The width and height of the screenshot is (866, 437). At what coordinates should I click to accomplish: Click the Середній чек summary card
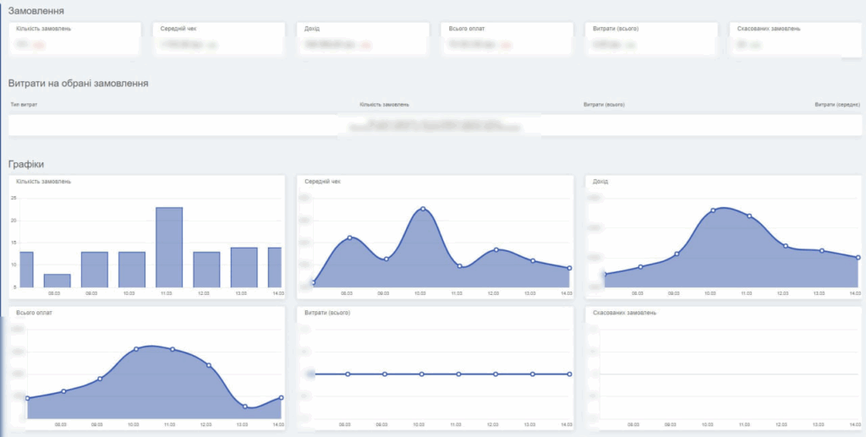[218, 39]
